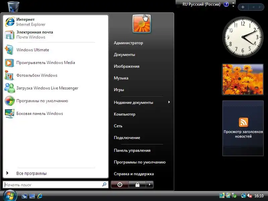Start Проигрыватель Windows Media

pos(9,63)
